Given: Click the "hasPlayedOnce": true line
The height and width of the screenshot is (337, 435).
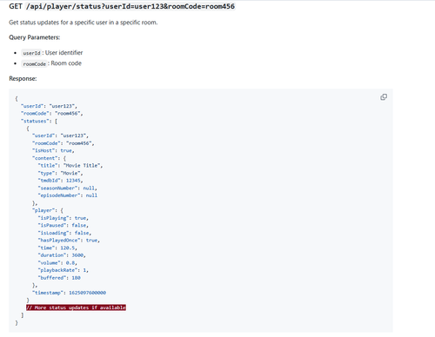Looking at the screenshot, I should click(x=69, y=240).
